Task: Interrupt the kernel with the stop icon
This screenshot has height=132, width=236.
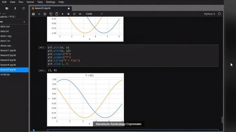Action: click(x=69, y=14)
